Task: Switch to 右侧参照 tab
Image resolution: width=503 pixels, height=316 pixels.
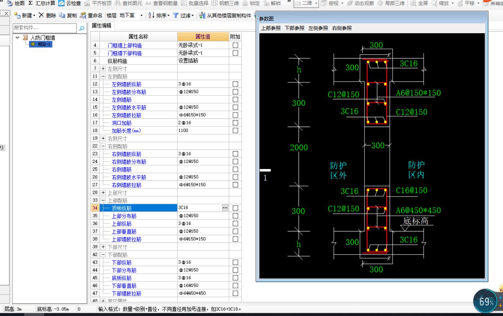Action: pyautogui.click(x=342, y=28)
